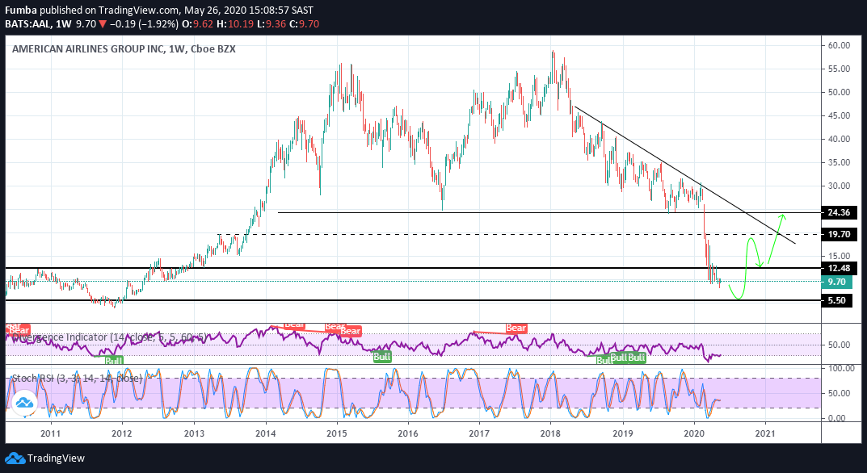Click the red down-arrow next to 9.70 in header

(x=102, y=24)
